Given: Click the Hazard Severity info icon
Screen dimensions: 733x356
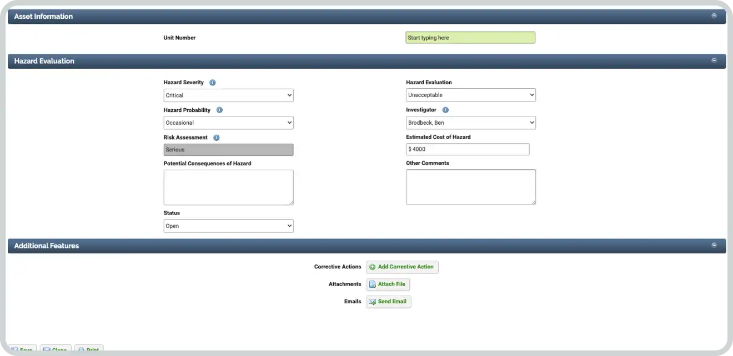Looking at the screenshot, I should click(x=213, y=83).
